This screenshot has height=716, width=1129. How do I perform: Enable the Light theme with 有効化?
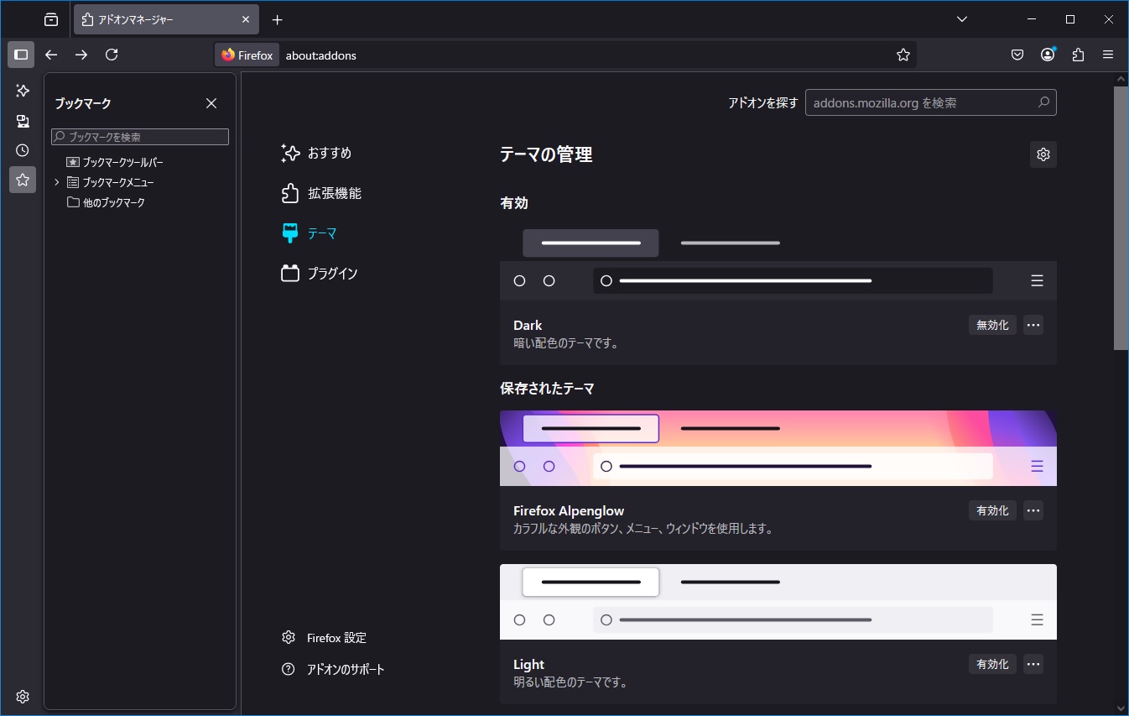[x=992, y=664]
